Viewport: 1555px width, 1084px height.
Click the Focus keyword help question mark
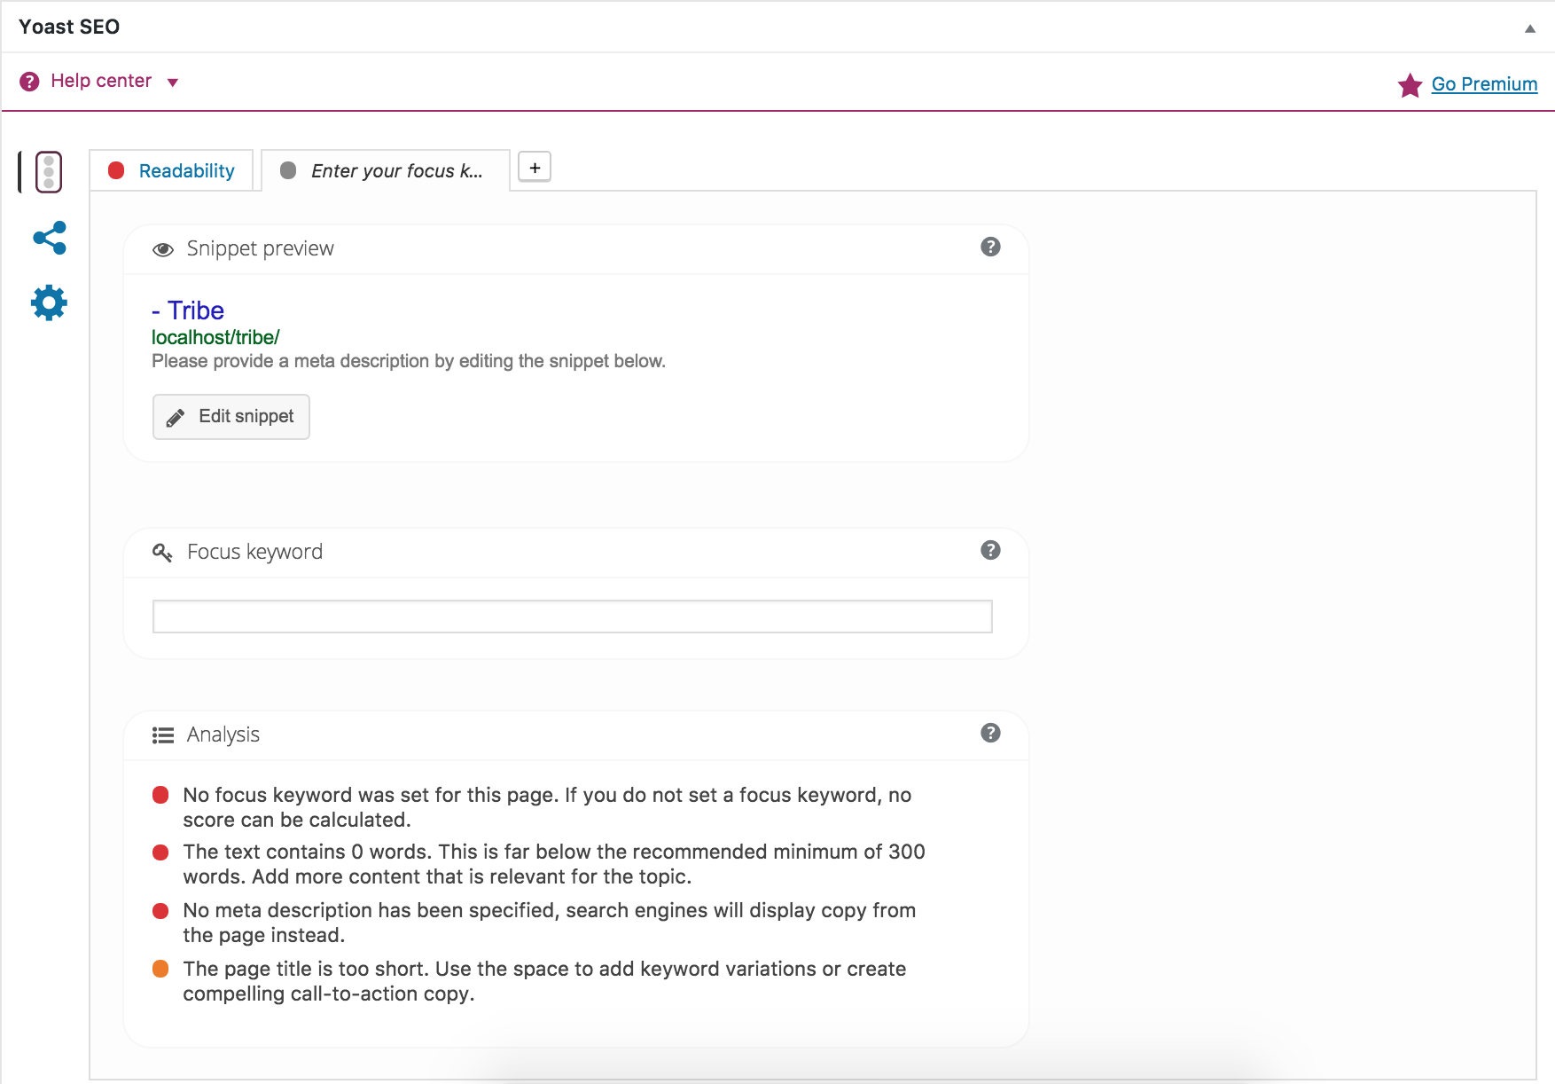(990, 550)
